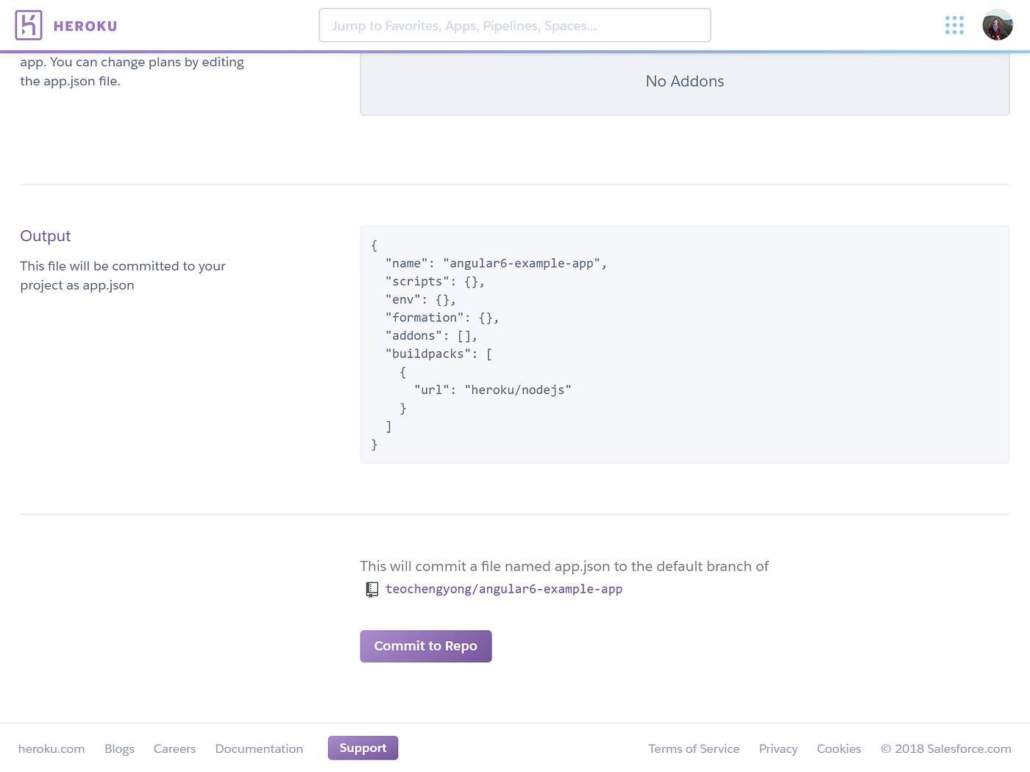This screenshot has width=1030, height=772.
Task: Click inside the app.json output code block
Action: coord(685,344)
